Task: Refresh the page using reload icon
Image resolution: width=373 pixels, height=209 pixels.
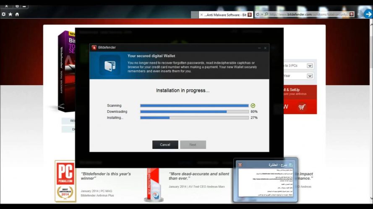Action: 257,15
